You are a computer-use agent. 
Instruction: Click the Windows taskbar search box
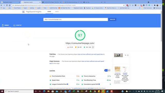19,91
